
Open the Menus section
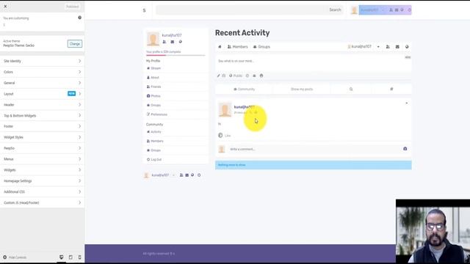coord(43,159)
